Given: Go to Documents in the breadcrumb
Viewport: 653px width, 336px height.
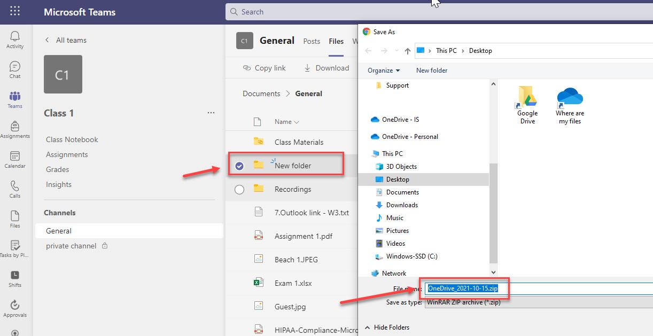Looking at the screenshot, I should pyautogui.click(x=261, y=93).
